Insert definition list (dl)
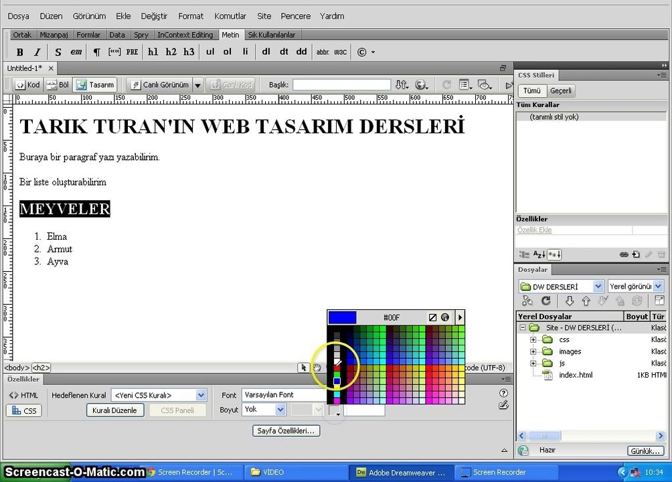Image resolution: width=672 pixels, height=482 pixels. point(266,52)
